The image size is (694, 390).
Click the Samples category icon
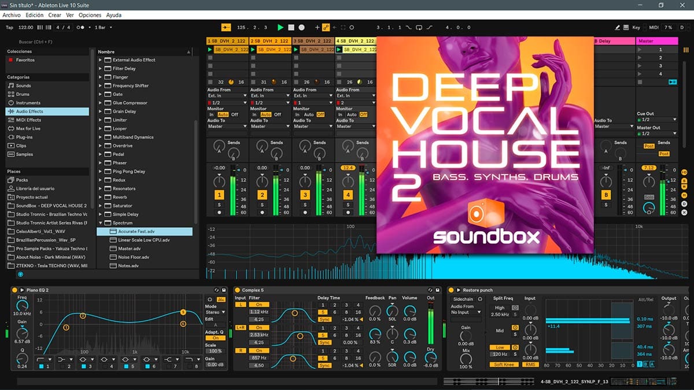coord(10,154)
